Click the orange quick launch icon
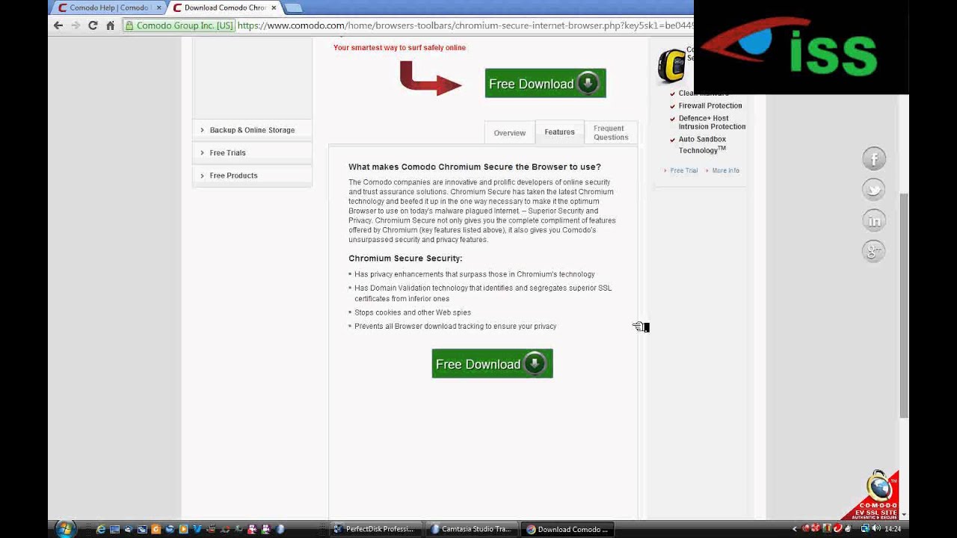The image size is (957, 538). tap(156, 529)
